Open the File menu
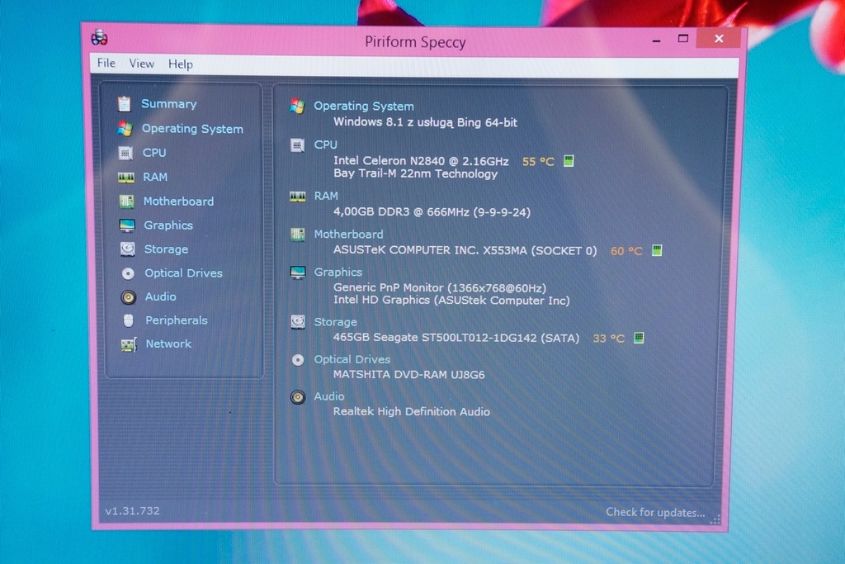Screen dimensions: 845x564 pyautogui.click(x=106, y=63)
